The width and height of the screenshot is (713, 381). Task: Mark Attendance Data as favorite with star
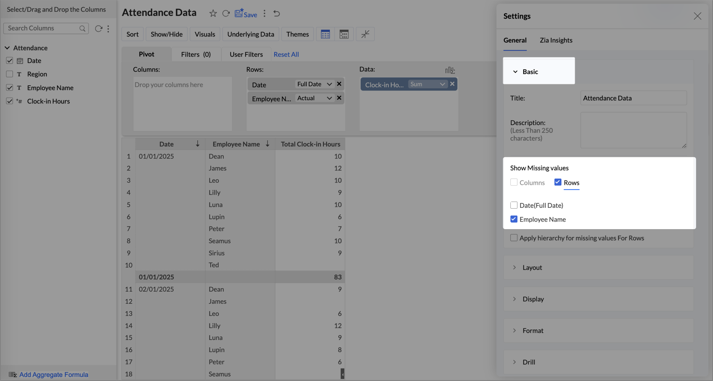click(213, 14)
